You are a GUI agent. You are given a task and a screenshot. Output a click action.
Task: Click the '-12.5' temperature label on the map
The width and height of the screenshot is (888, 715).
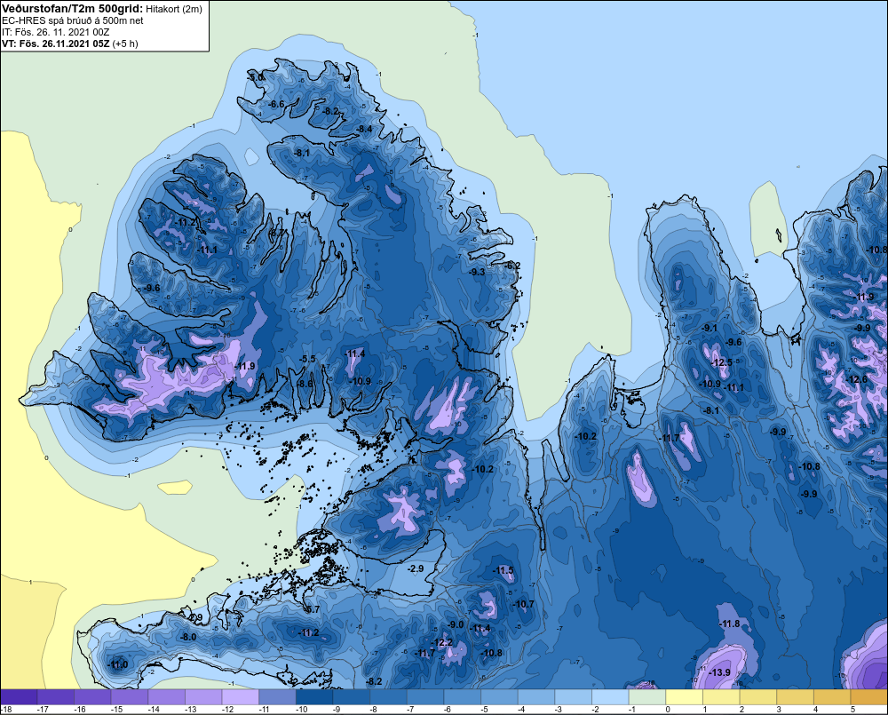[721, 362]
